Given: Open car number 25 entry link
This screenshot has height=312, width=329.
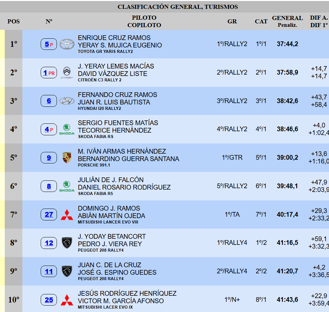Looking at the screenshot, I should click(x=49, y=300).
